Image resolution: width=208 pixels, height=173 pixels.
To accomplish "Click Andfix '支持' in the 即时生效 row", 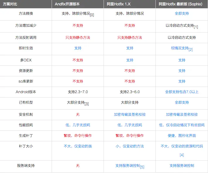I will [78, 48].
